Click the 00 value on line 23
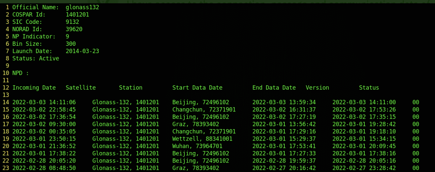This screenshot has width=435, height=172. [x=416, y=168]
